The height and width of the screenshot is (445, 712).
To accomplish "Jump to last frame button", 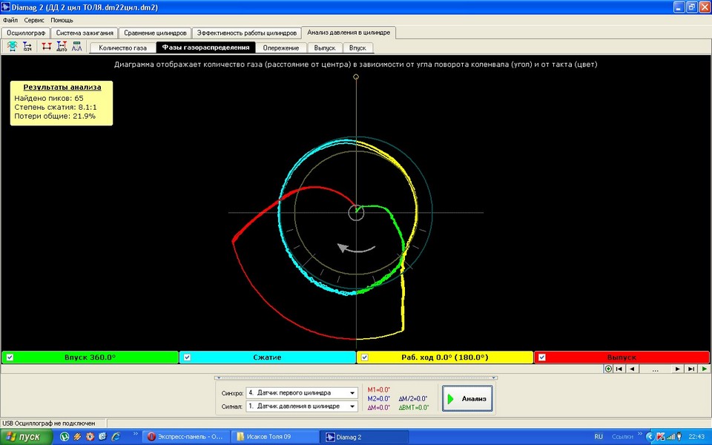I will pyautogui.click(x=690, y=369).
